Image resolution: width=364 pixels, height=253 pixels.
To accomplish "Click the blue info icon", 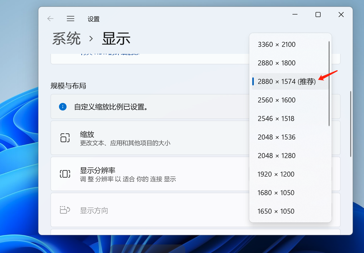I will click(x=63, y=107).
